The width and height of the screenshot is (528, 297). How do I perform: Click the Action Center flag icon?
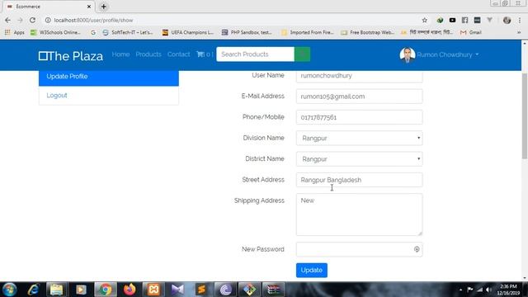click(x=470, y=290)
